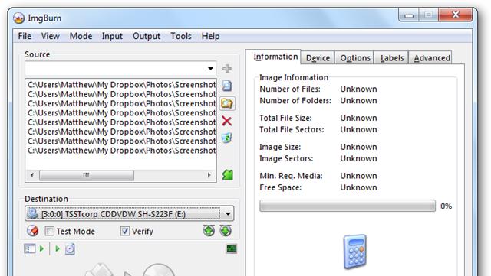
Task: Click the 0% free space progress bar
Action: click(x=348, y=206)
